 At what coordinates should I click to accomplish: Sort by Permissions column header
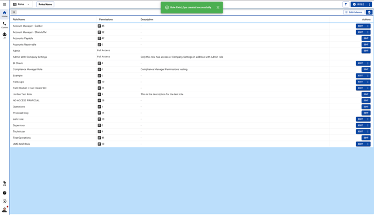[x=106, y=19]
